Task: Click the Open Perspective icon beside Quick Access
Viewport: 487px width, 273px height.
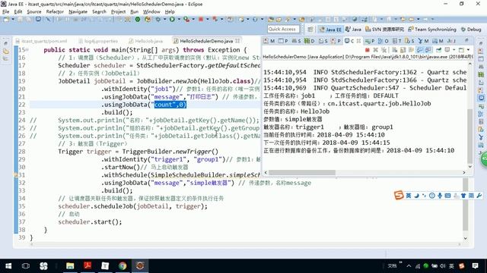Action: coord(310,29)
